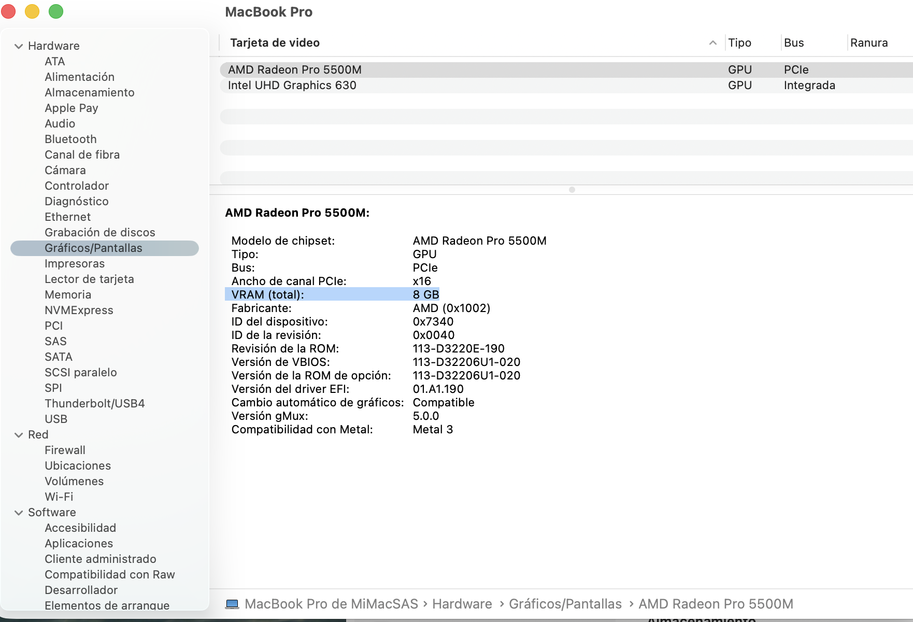Select Cámara sidebar item
The height and width of the screenshot is (622, 913).
click(x=65, y=171)
